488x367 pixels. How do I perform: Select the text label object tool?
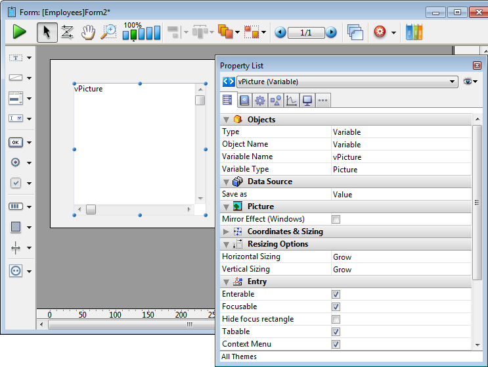16,58
